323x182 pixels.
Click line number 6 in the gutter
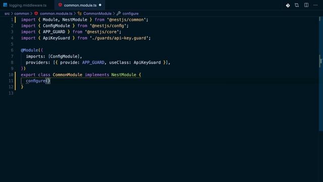coord(12,51)
